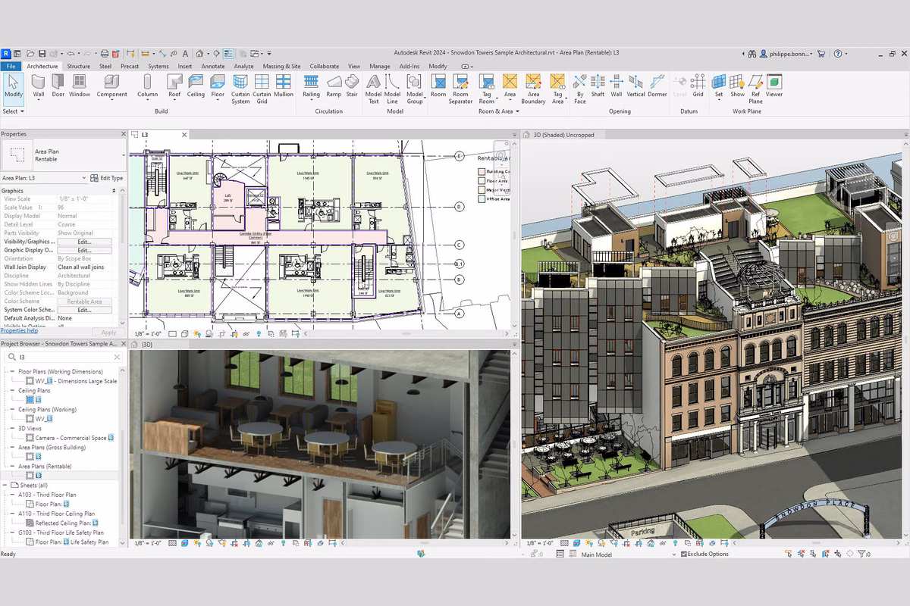Click the Save icon in quick access toolbar

click(42, 54)
